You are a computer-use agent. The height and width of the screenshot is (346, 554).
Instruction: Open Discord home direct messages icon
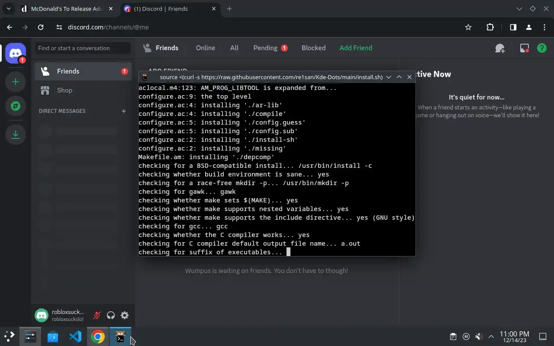point(16,54)
